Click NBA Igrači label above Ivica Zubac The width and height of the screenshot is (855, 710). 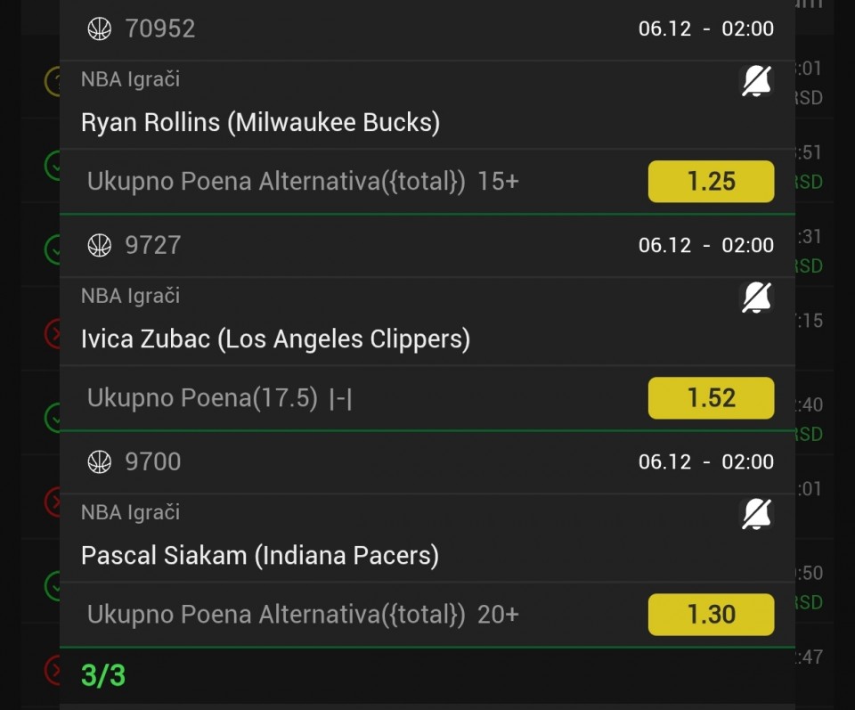(x=130, y=296)
